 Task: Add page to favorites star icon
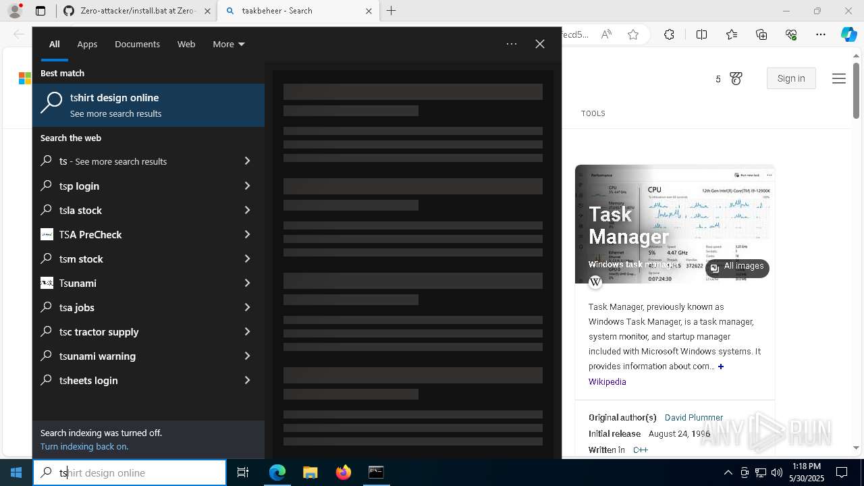coord(633,34)
